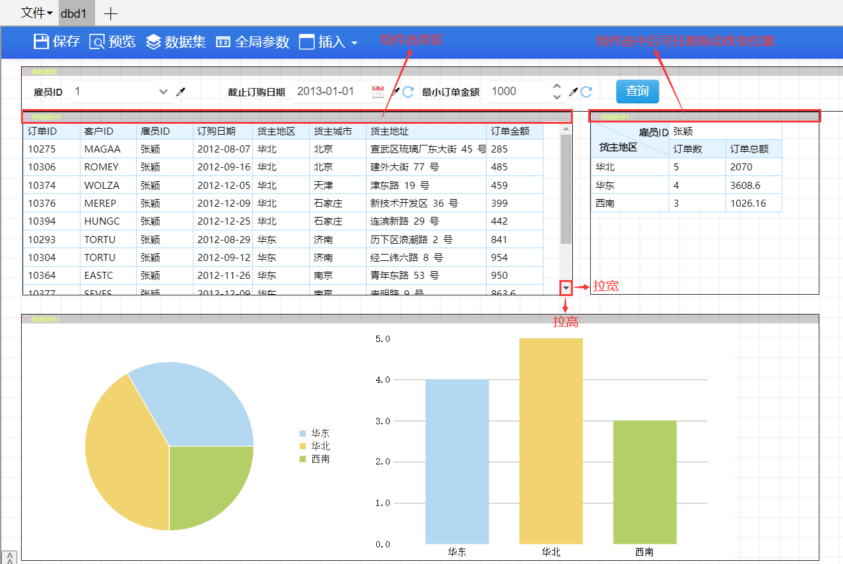Click the refresh icon after the date field
843x564 pixels.
click(408, 93)
